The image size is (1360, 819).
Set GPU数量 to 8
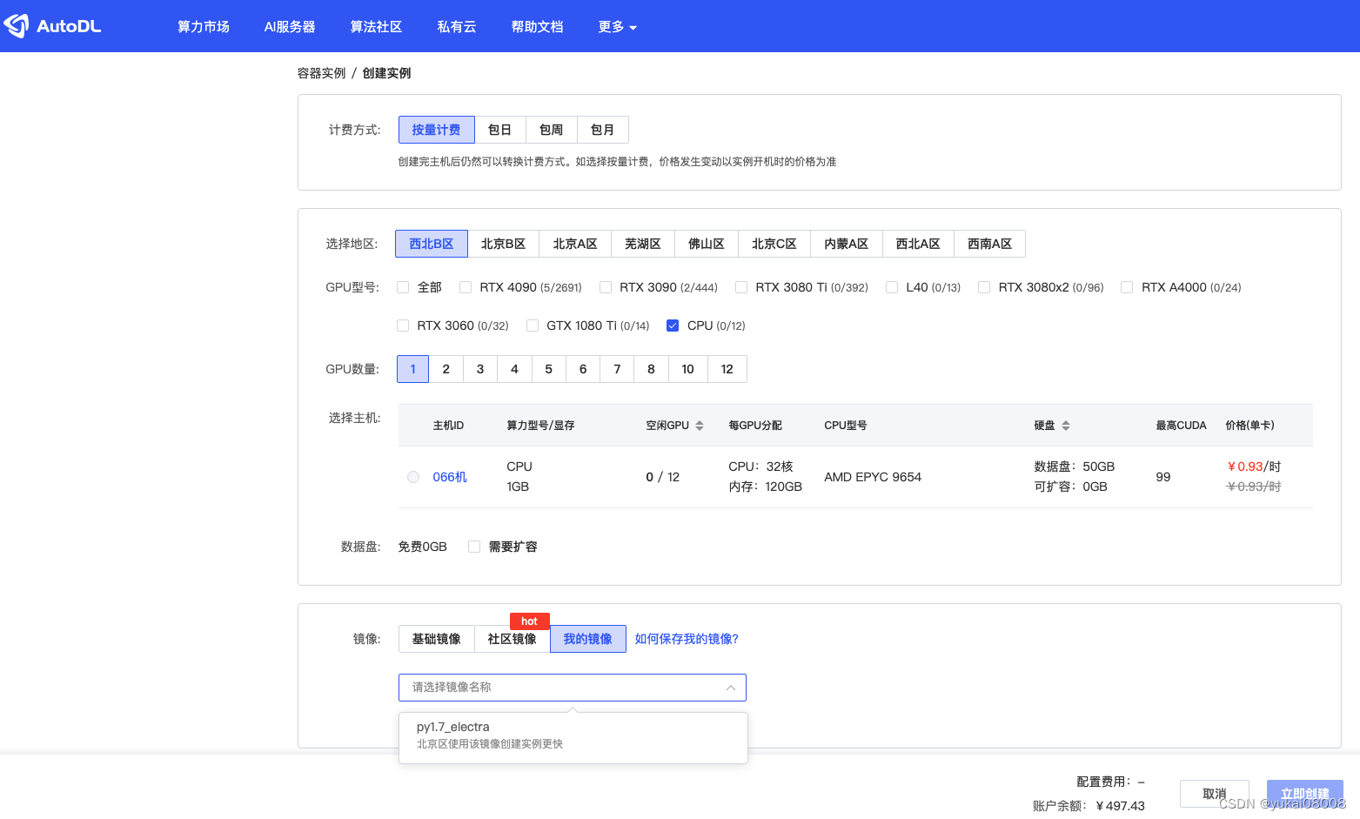point(651,369)
